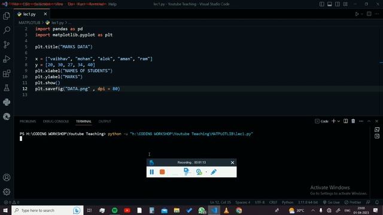
Task: Close the recording toolbar
Action: (x=232, y=162)
